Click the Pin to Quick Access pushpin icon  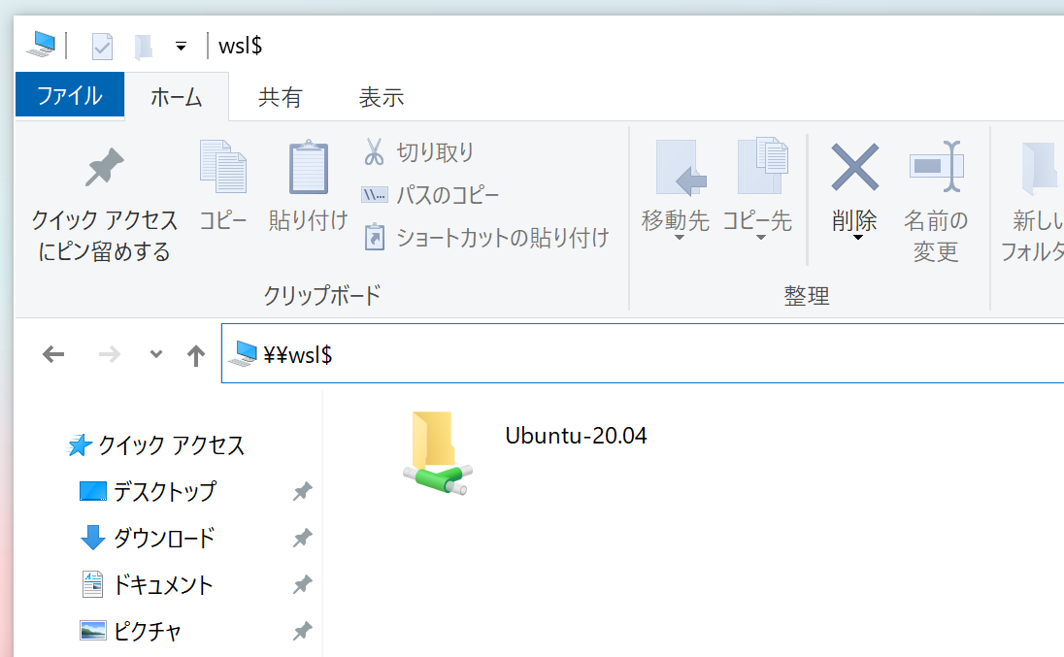[105, 169]
